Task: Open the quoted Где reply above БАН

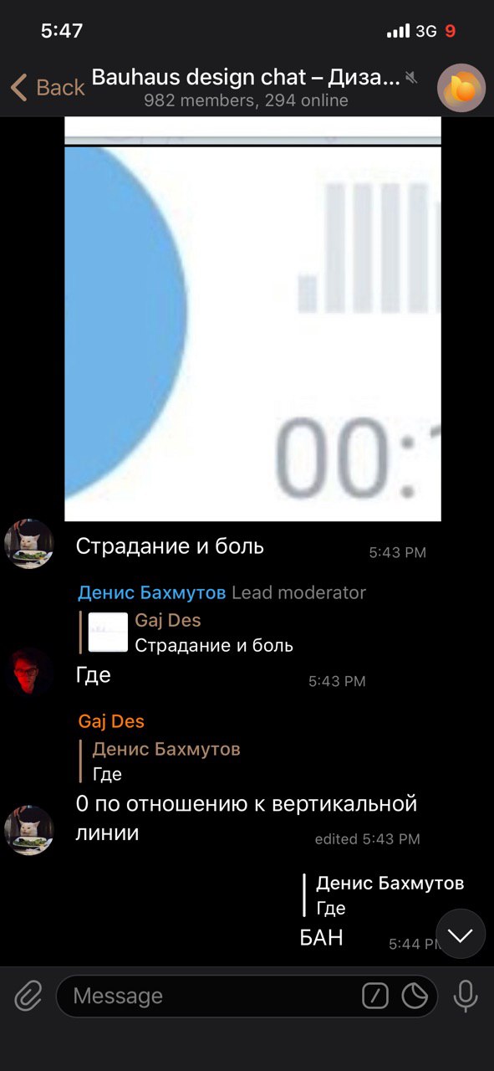Action: [384, 895]
